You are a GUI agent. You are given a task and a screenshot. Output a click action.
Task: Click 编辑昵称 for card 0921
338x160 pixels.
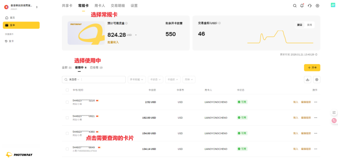pyautogui.click(x=306, y=118)
